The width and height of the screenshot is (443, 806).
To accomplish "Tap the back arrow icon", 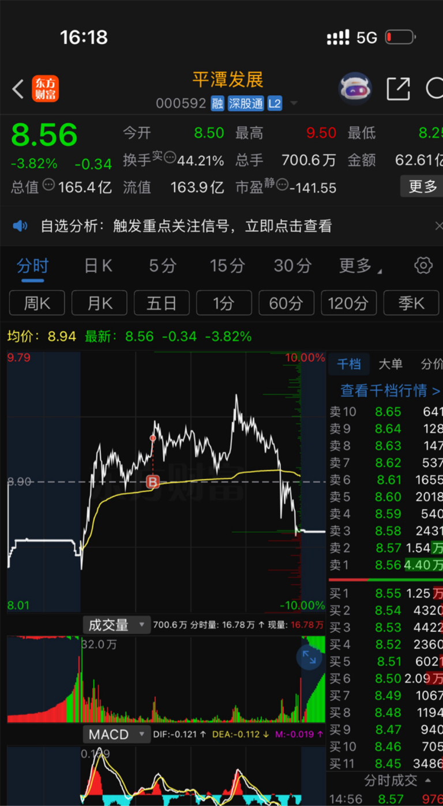I will [18, 89].
